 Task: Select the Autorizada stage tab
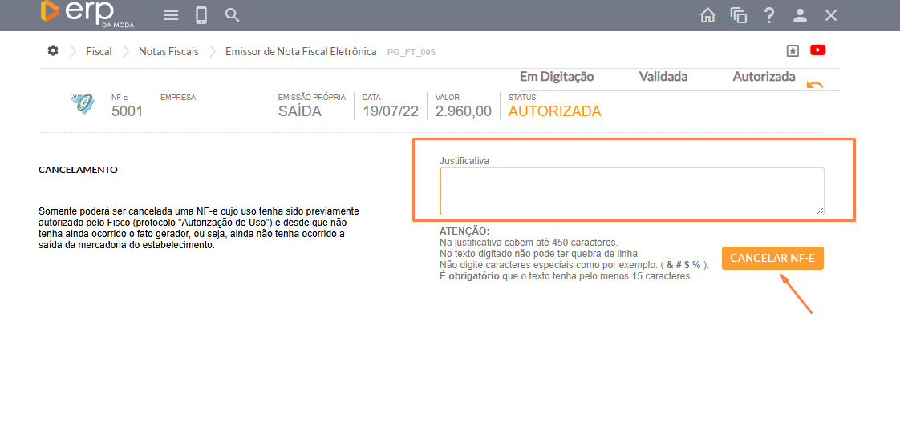tap(764, 77)
